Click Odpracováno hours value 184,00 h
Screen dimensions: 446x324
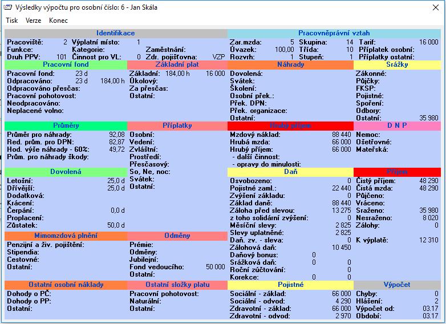pos(112,81)
